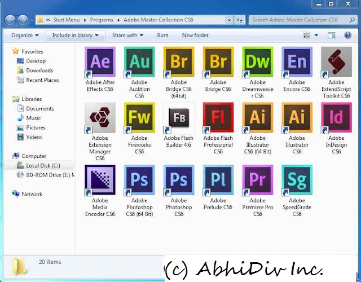
Task: Open Music library
Action: point(33,118)
